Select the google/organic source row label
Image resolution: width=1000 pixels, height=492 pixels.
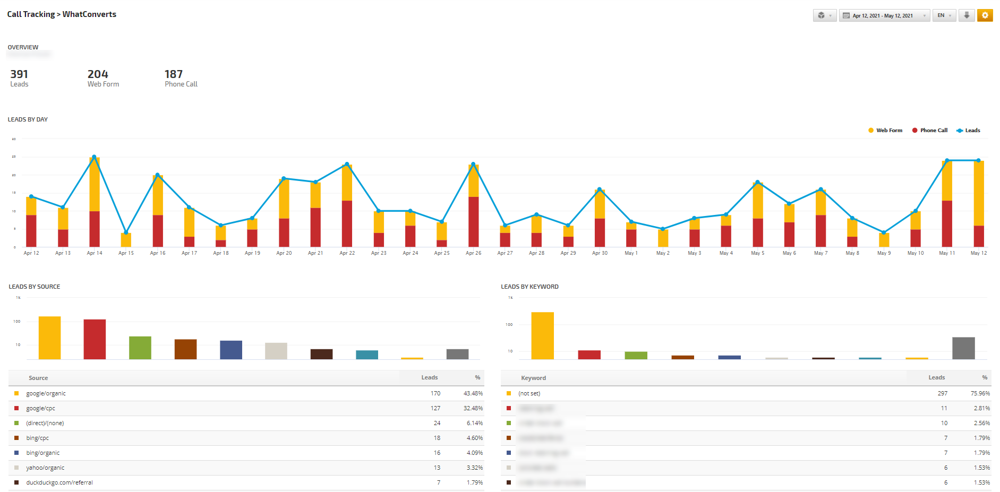point(46,393)
